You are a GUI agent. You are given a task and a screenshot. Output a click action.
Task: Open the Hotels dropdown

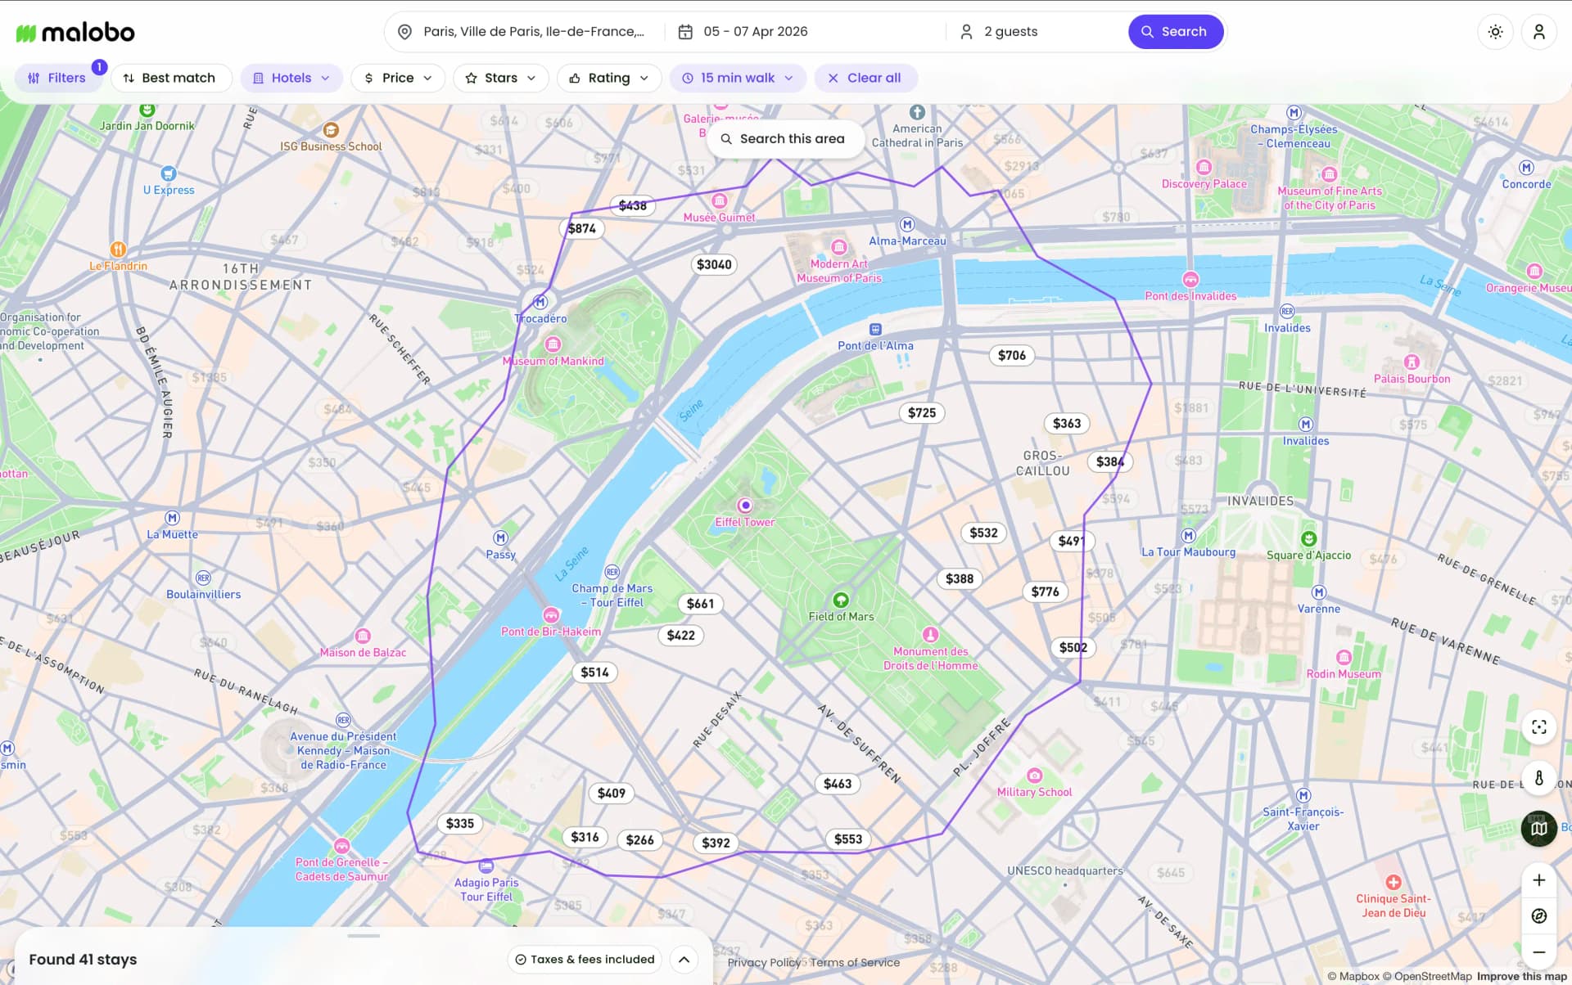pos(291,78)
